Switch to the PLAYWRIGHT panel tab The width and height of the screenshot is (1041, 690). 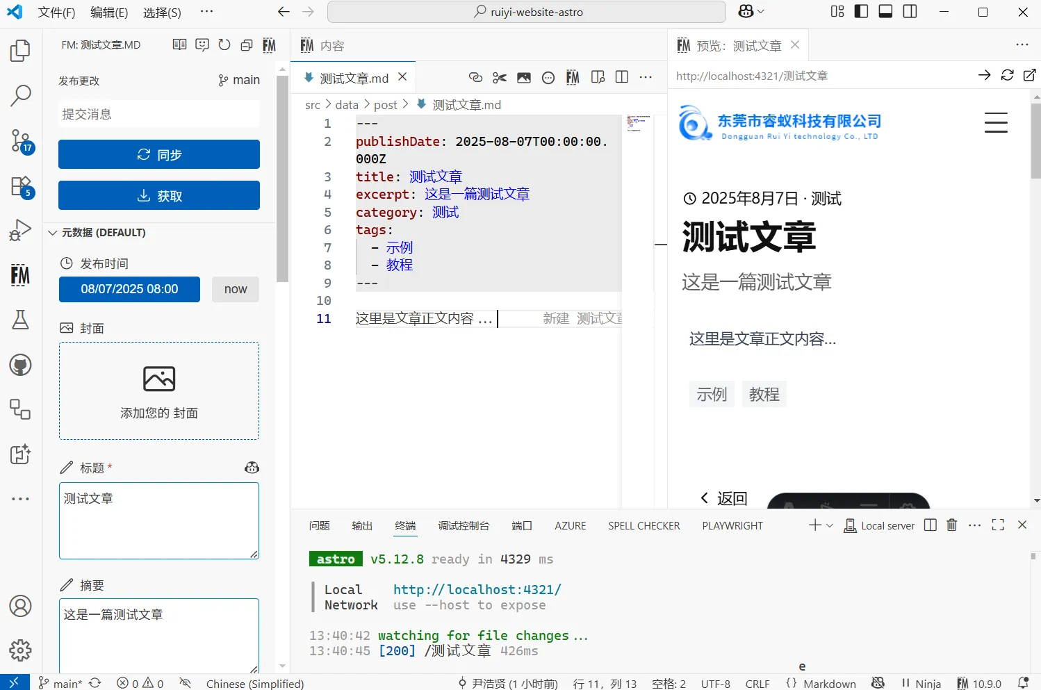click(x=732, y=526)
